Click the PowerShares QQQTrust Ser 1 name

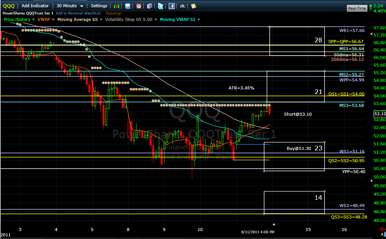28,13
